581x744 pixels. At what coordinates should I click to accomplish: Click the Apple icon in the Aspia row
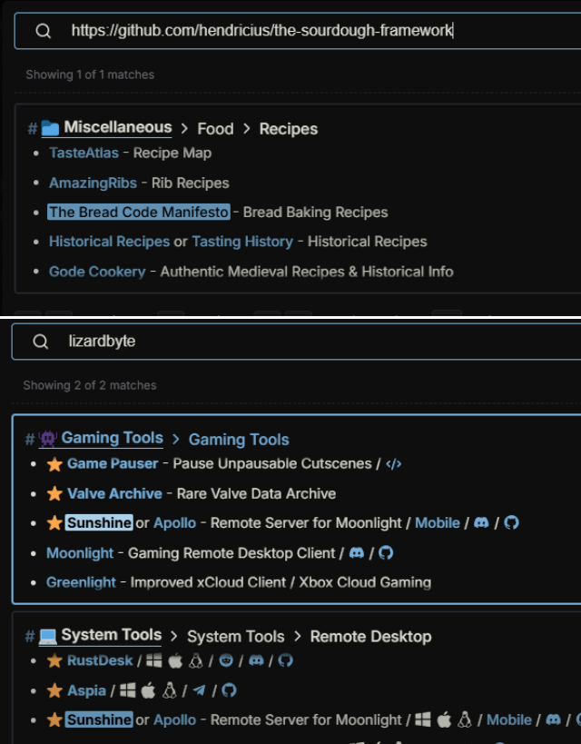[x=148, y=689]
